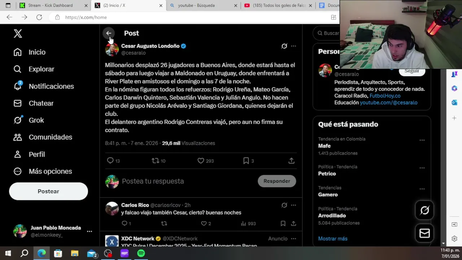
Task: Click the Grok icon on Carlos Rico's reply
Action: click(x=284, y=205)
